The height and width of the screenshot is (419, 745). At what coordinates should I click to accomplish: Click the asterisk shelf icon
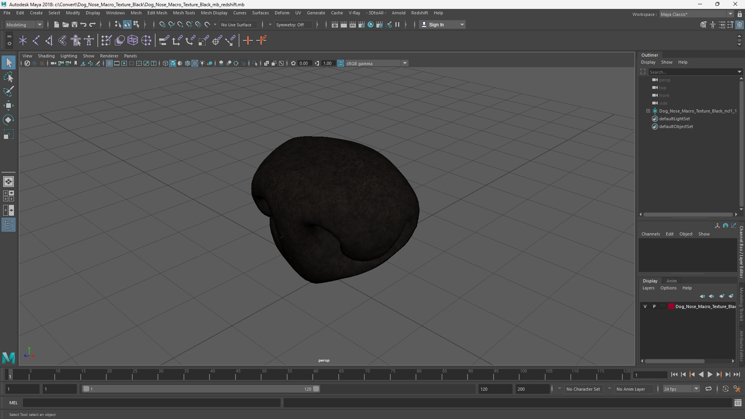click(x=23, y=40)
